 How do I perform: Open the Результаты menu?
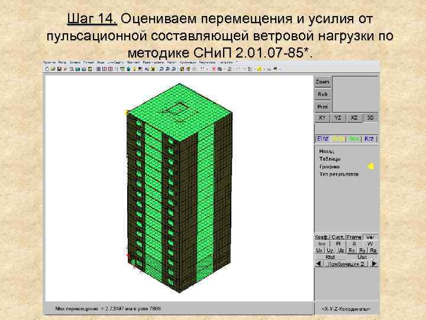(x=207, y=63)
